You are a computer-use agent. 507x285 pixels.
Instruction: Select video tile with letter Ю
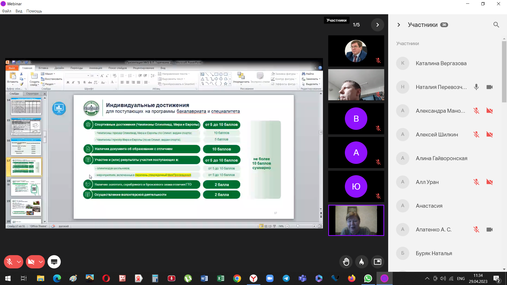click(x=356, y=187)
